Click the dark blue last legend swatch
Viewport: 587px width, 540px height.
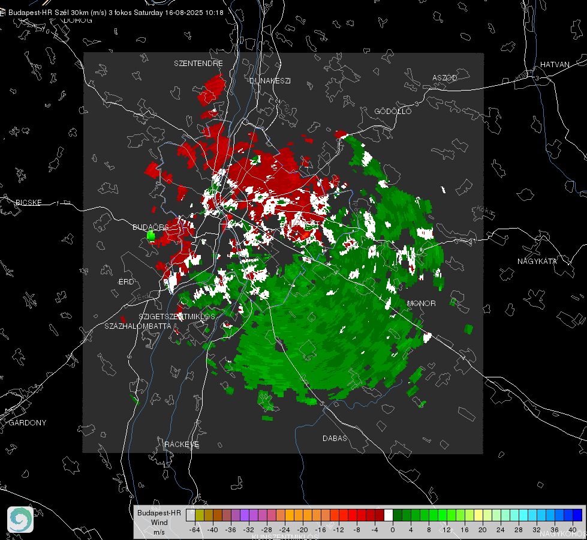coord(577,515)
